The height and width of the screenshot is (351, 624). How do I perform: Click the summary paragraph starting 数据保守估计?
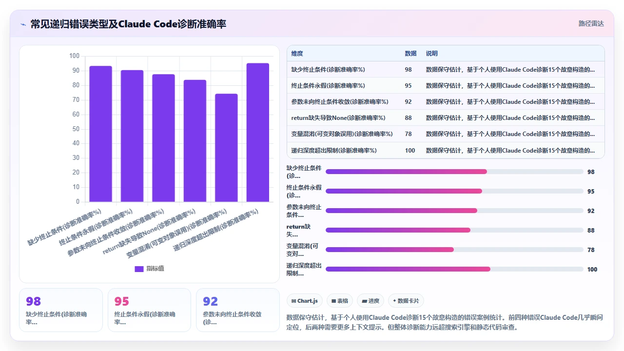445,322
